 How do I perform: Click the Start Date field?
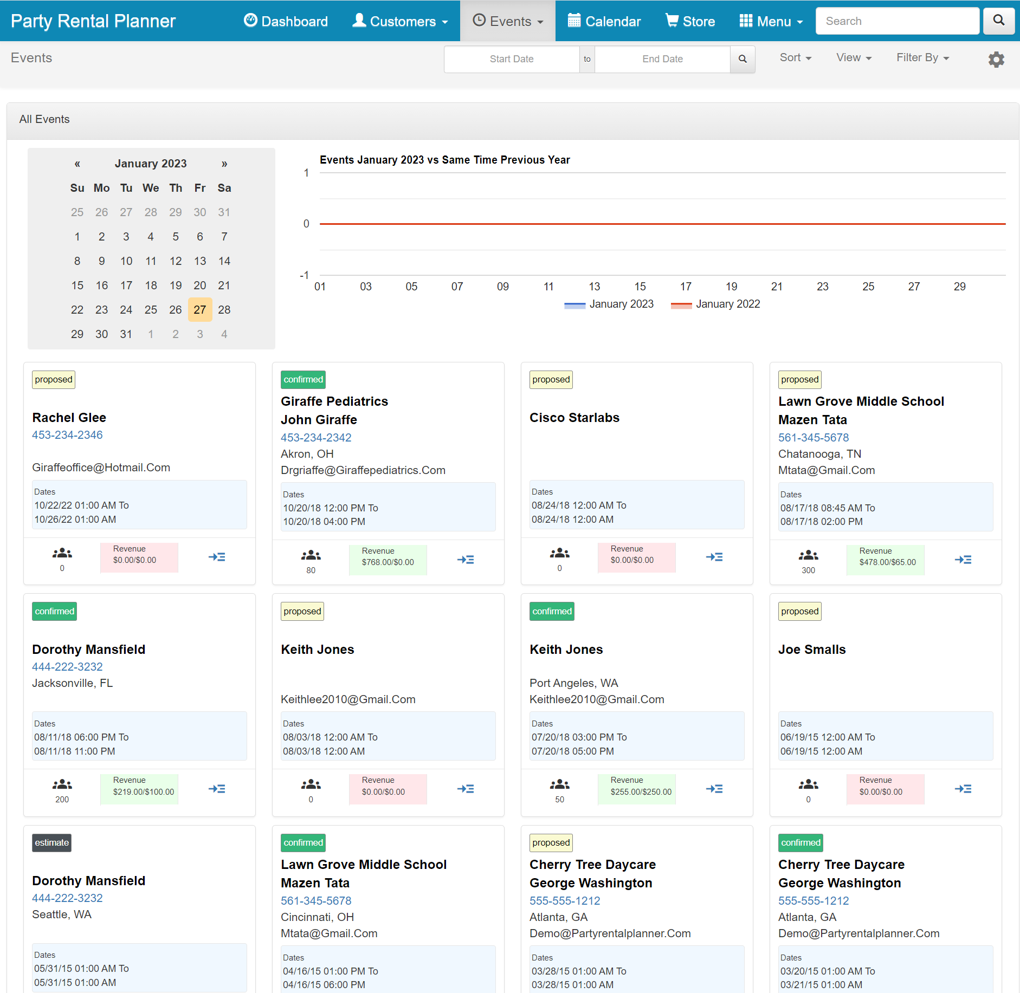(512, 59)
